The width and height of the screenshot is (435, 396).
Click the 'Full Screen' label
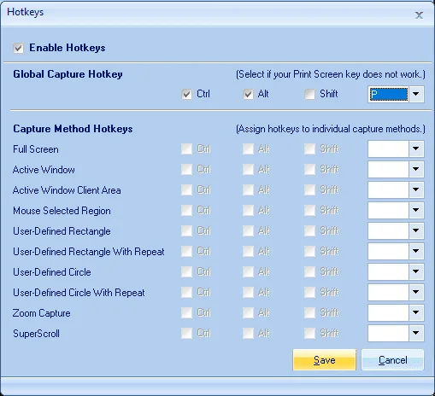[36, 149]
